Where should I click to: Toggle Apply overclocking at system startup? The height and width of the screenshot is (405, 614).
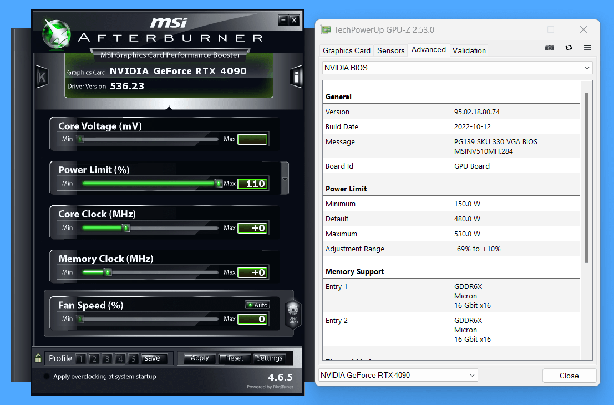click(x=47, y=376)
